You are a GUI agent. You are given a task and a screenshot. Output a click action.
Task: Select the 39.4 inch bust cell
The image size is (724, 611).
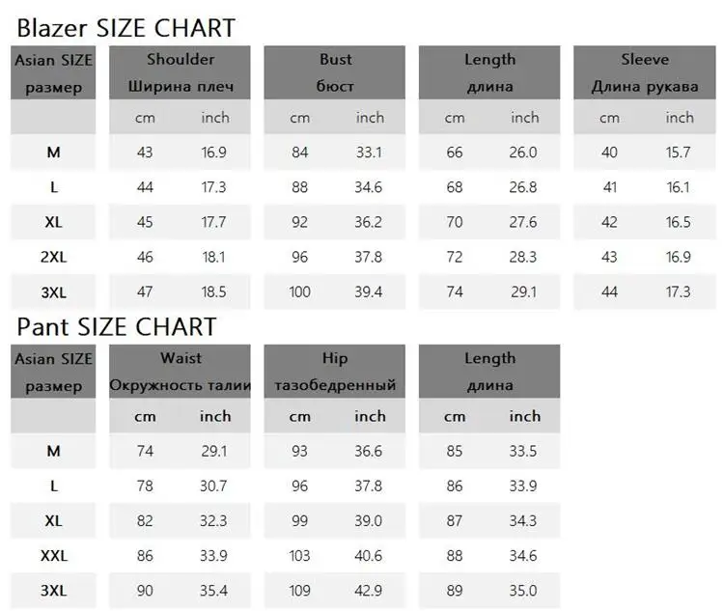tap(369, 292)
